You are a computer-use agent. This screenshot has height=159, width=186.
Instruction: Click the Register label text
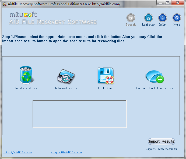point(148,24)
